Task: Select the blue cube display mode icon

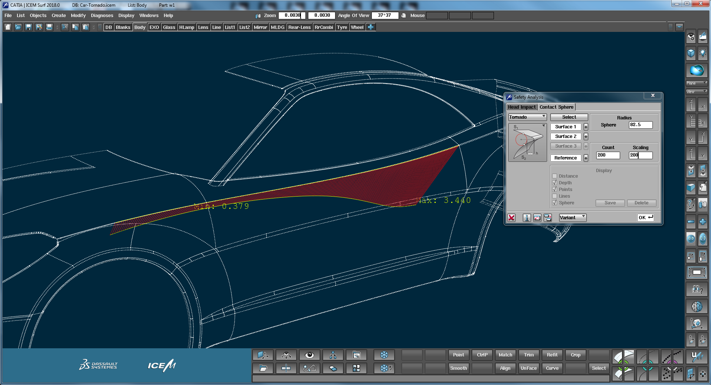Action: click(x=691, y=53)
